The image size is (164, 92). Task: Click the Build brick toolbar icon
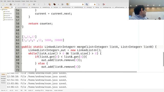point(55,4)
